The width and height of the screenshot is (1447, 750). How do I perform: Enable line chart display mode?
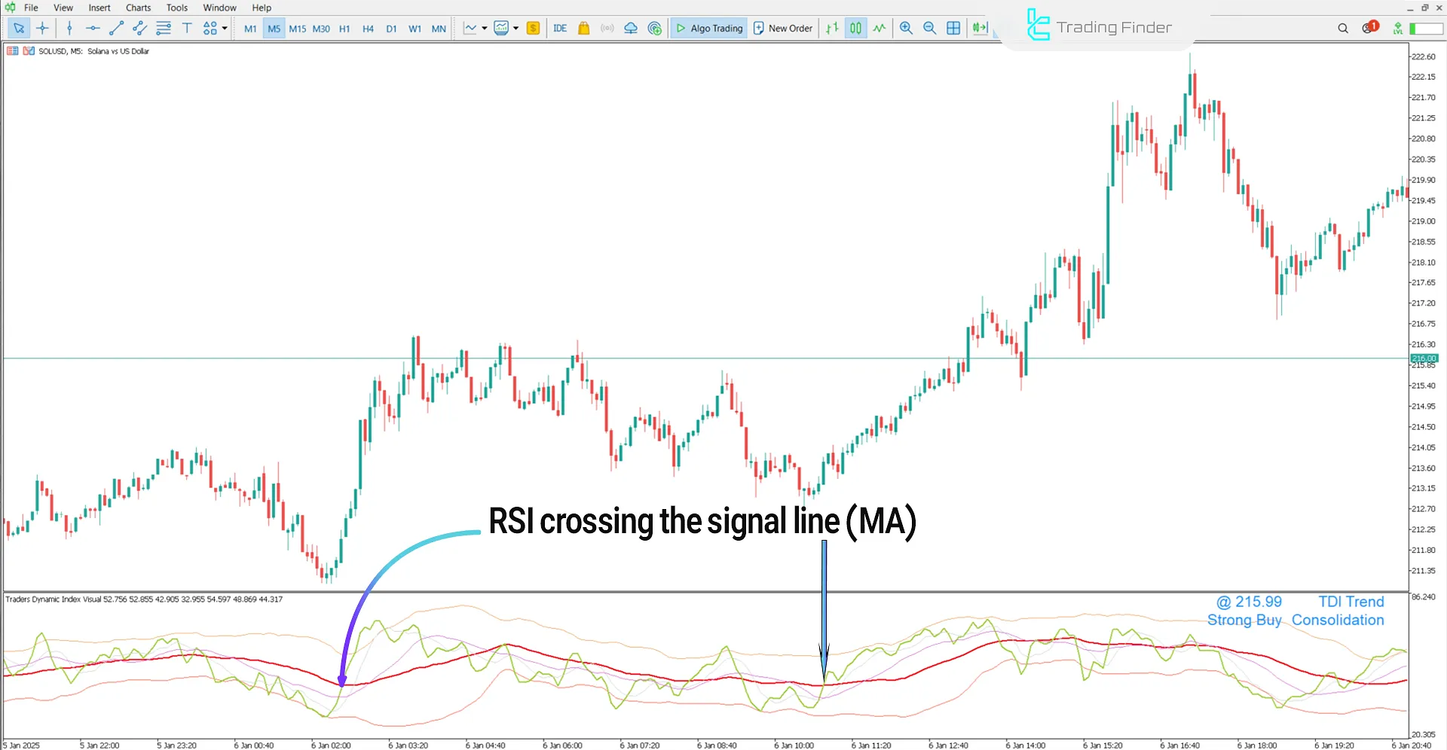880,28
